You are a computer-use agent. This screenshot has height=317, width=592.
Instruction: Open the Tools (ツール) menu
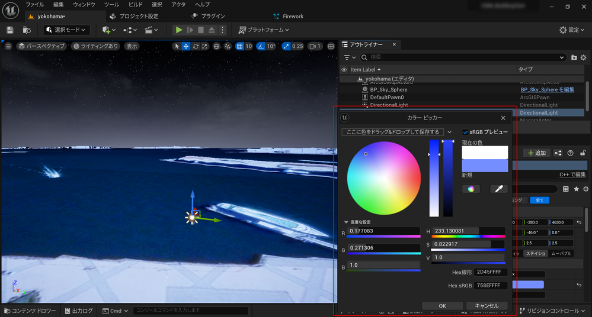coord(111,5)
